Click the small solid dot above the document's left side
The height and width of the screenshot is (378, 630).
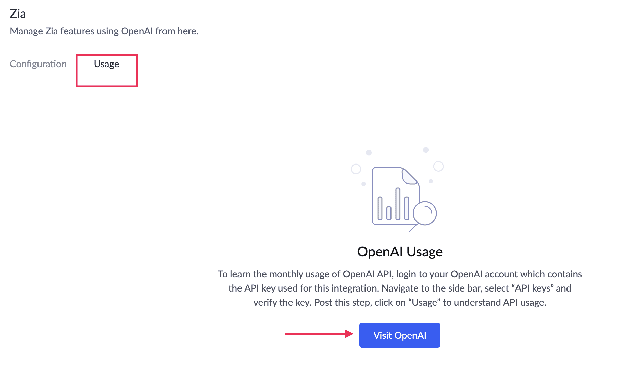(x=369, y=153)
